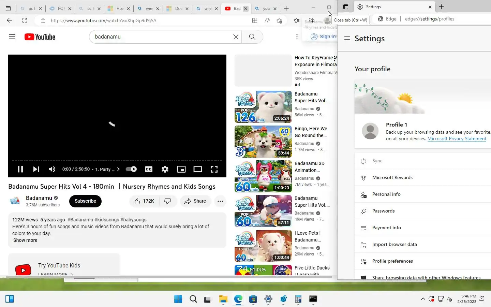Viewport: 491px width, 307px height.
Task: Open tab actions menu in YouTube window
Action: click(8, 9)
